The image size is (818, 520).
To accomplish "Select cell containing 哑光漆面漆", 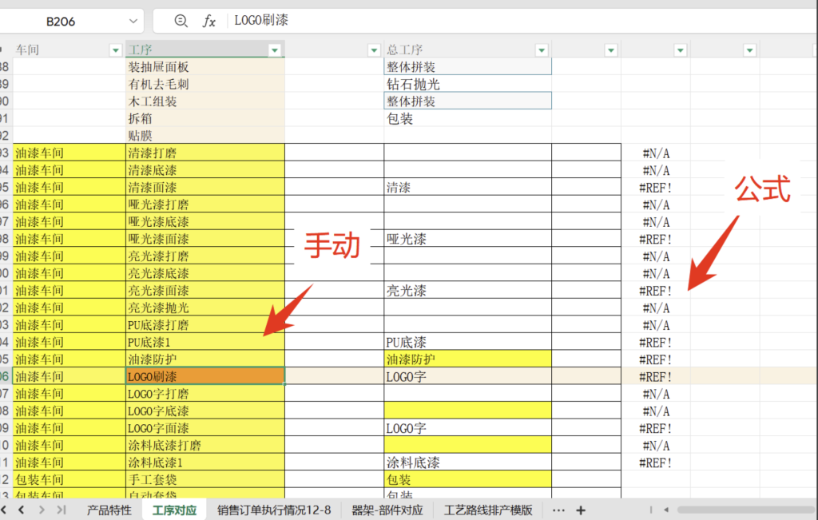I will [x=205, y=239].
